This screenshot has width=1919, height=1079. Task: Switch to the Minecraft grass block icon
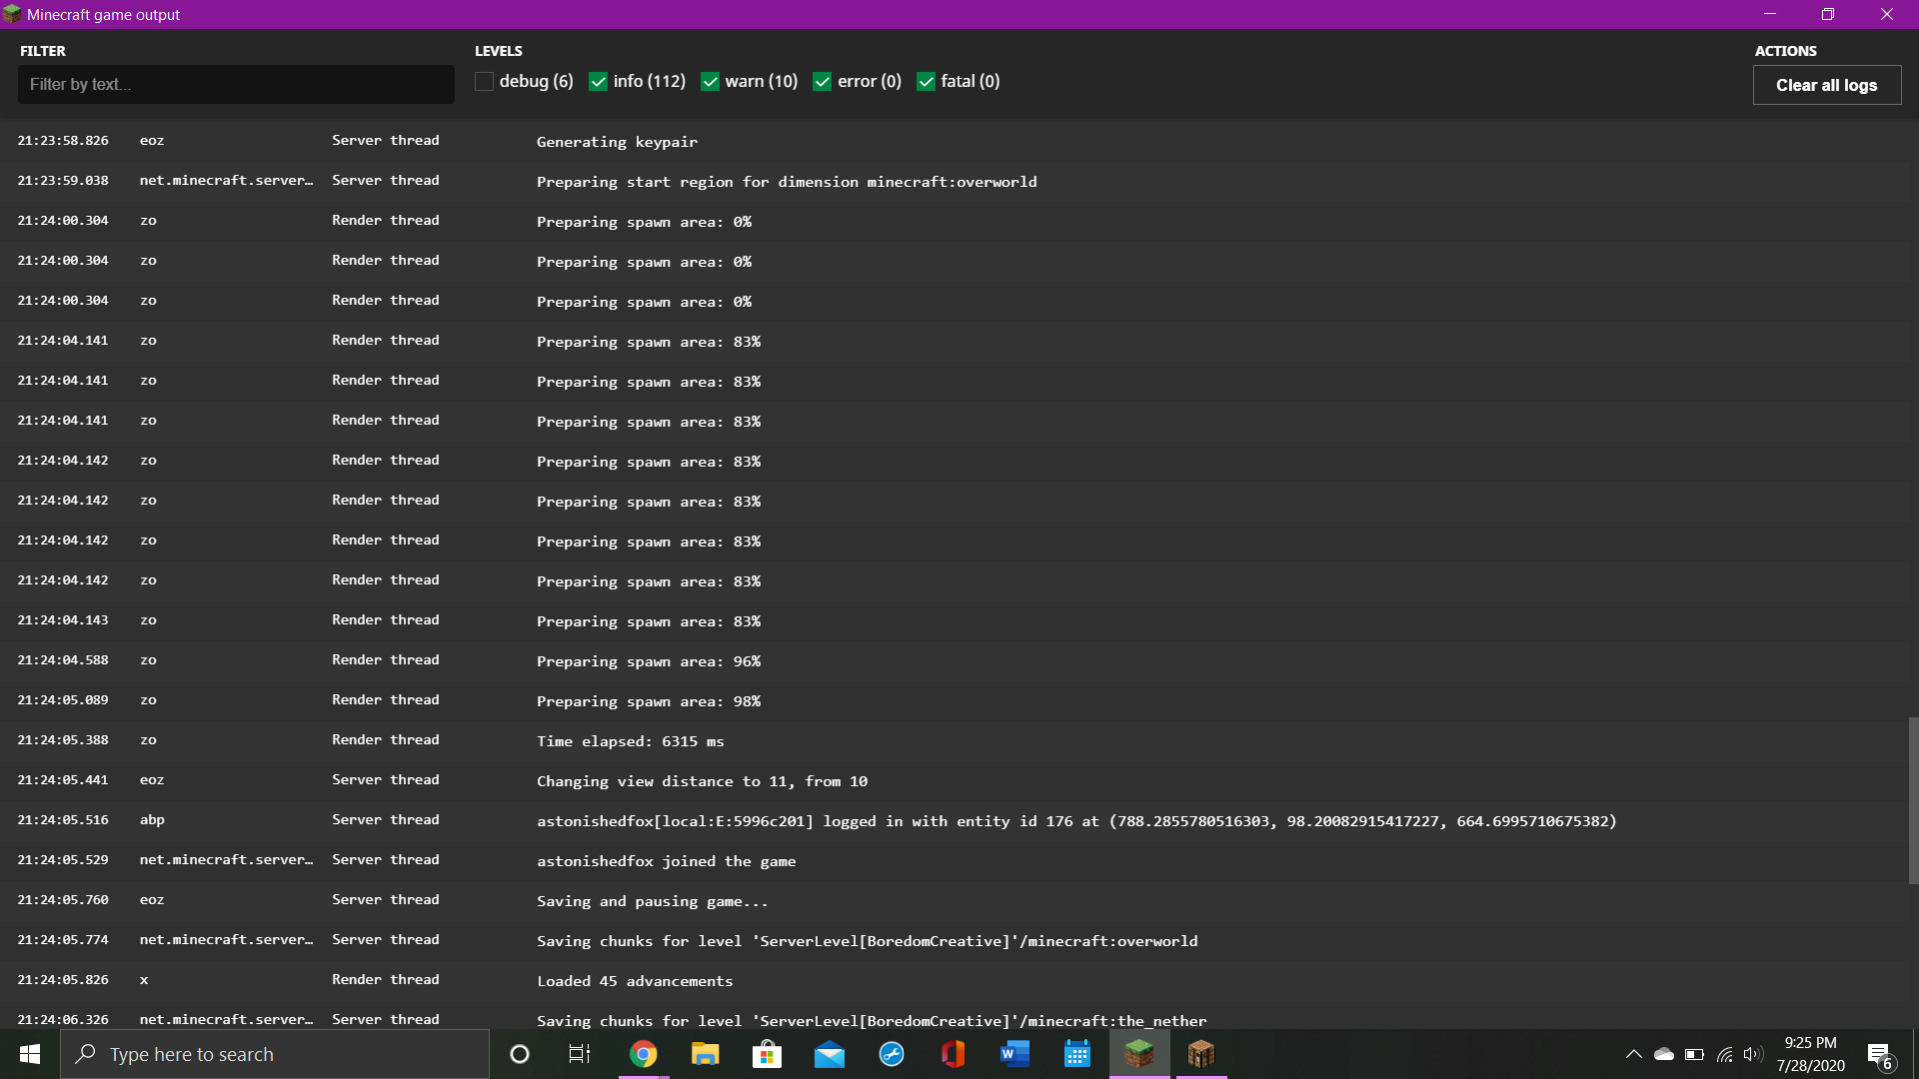click(x=1139, y=1054)
